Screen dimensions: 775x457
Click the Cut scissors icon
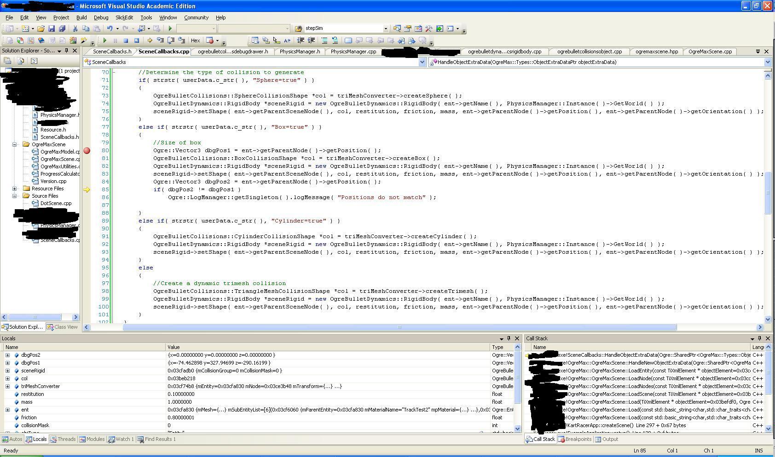[75, 29]
